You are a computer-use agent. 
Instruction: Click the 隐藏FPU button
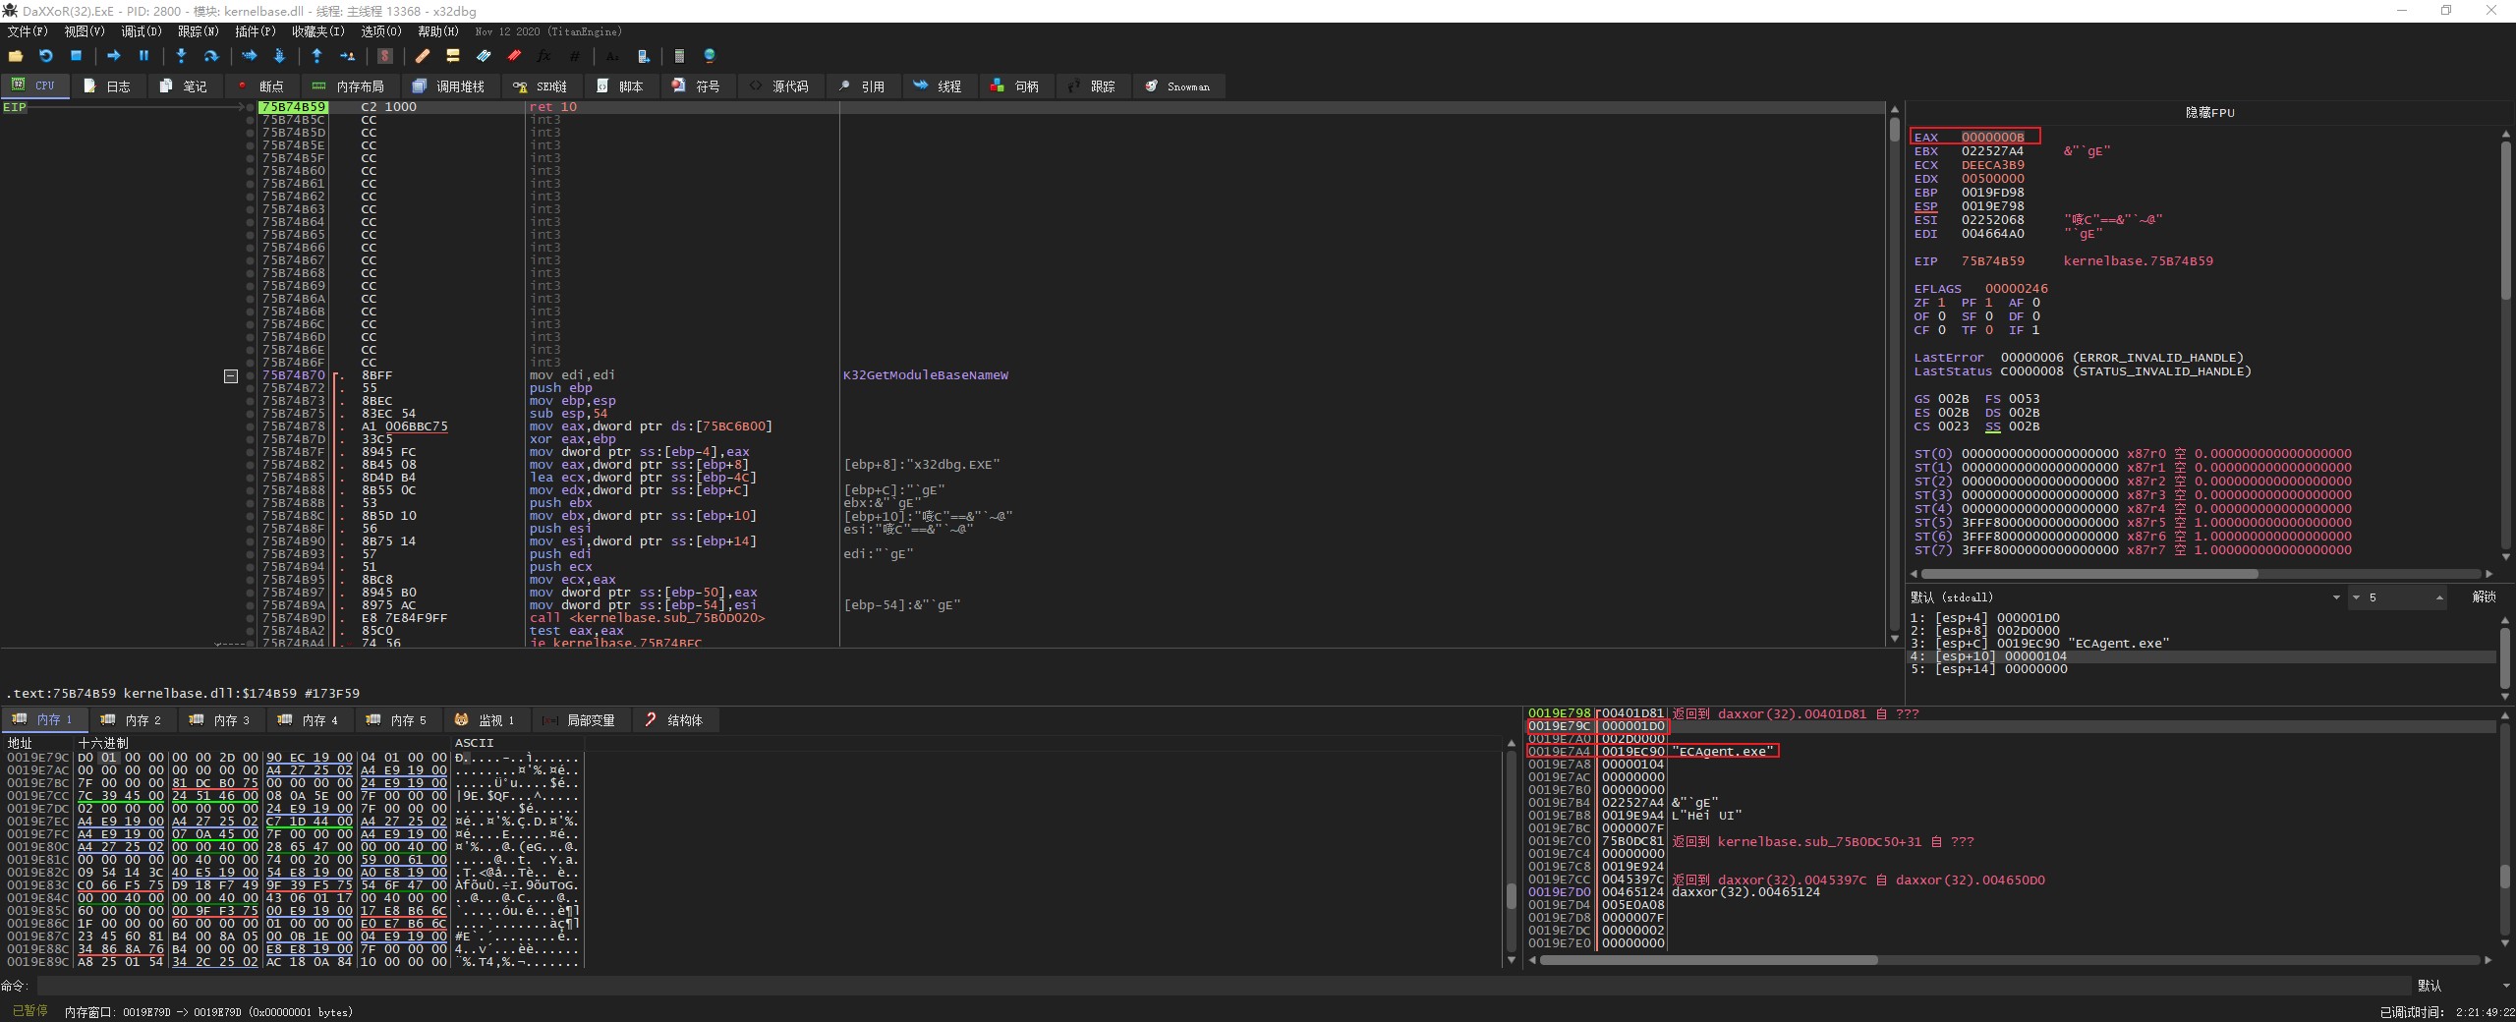point(2209,113)
